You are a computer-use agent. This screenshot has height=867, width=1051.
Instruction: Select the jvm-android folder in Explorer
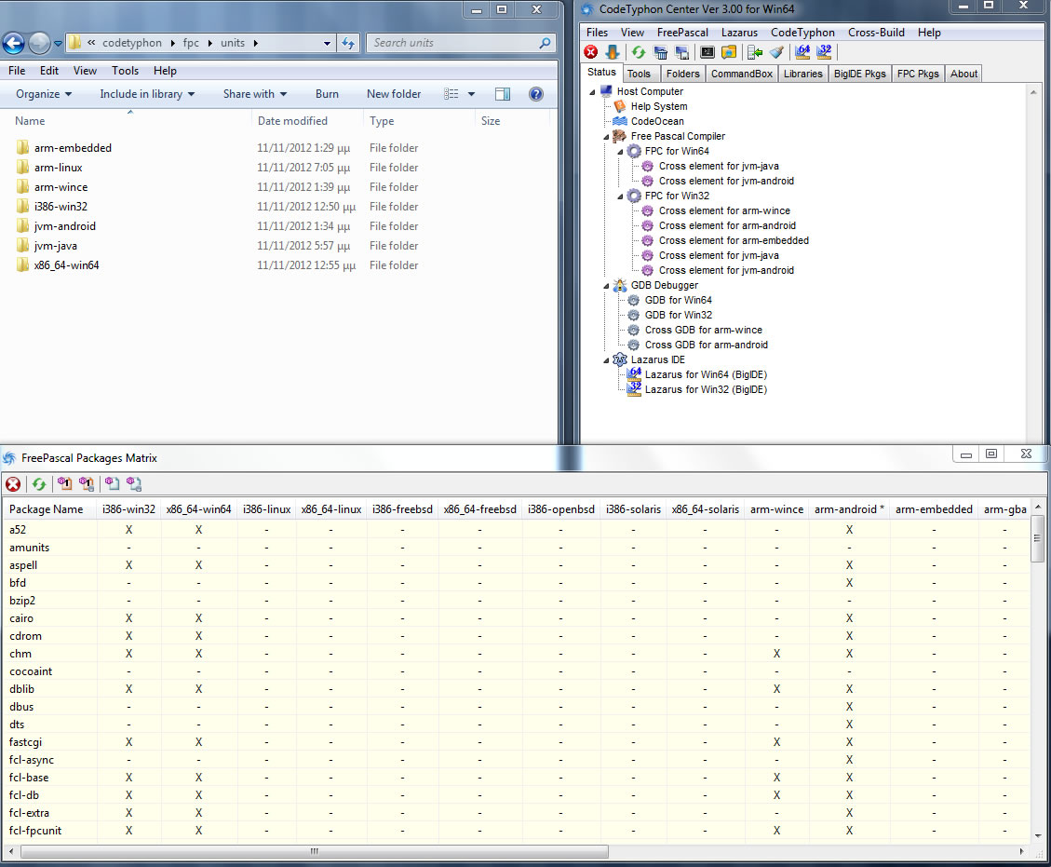65,226
